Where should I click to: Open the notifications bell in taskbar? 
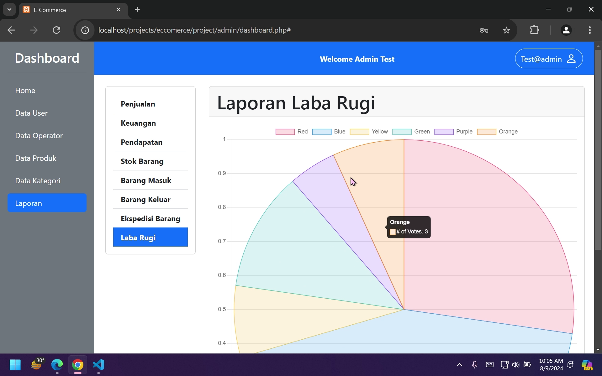point(570,365)
